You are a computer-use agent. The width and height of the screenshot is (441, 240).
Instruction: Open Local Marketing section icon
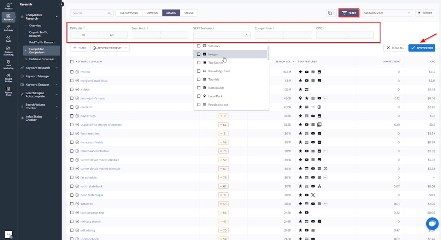pyautogui.click(x=8, y=64)
